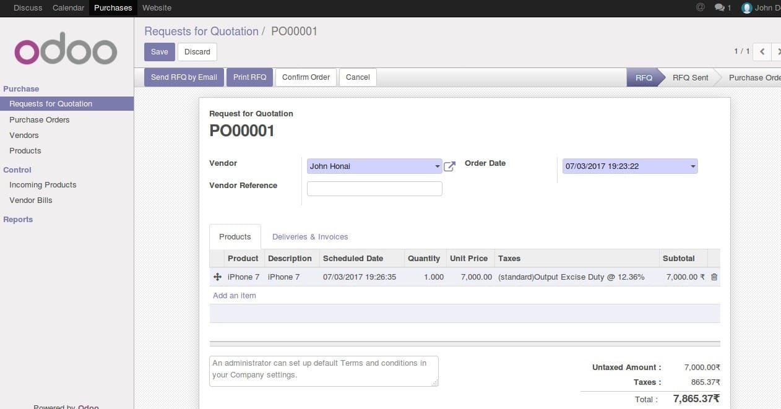Open the Discuss menu
781x409 pixels.
click(x=28, y=8)
